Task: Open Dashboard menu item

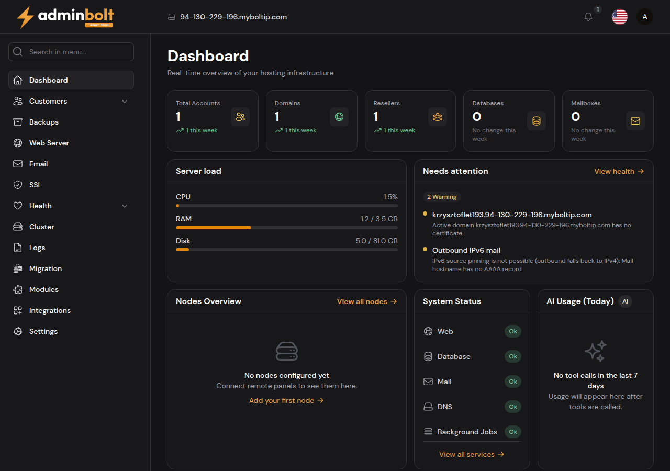Action: click(71, 80)
